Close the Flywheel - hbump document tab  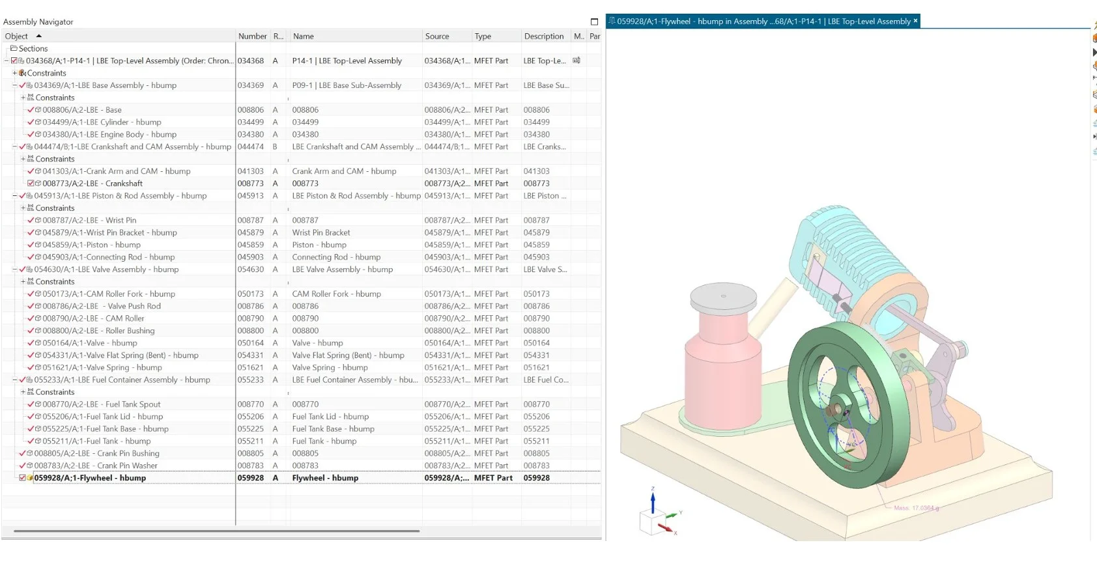(915, 21)
